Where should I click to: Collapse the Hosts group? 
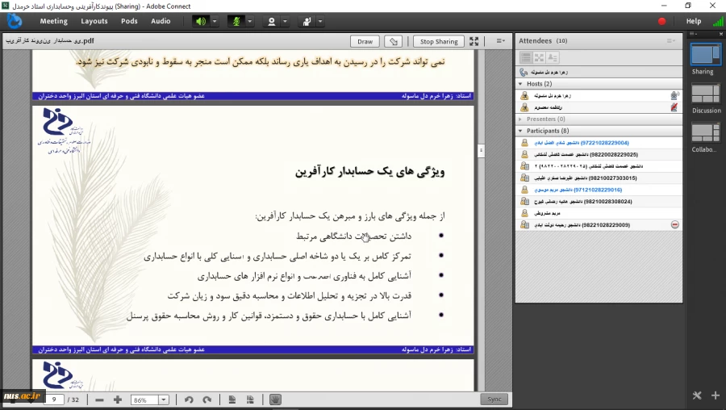[521, 84]
